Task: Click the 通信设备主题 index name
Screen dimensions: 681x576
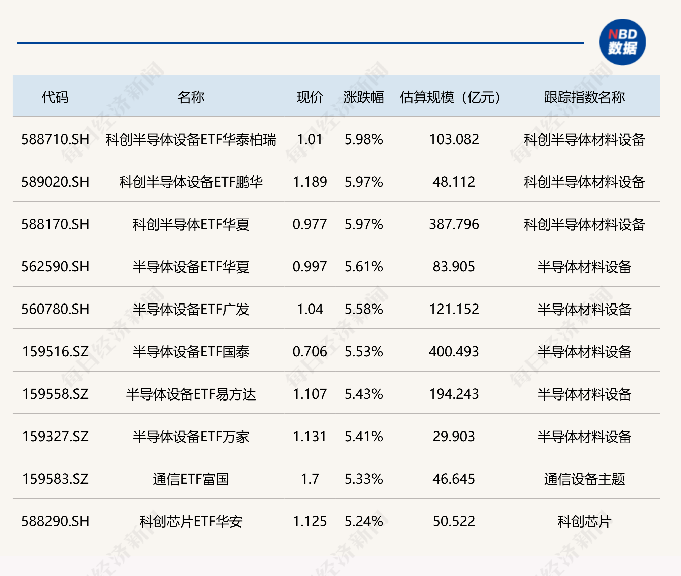Action: pyautogui.click(x=584, y=479)
